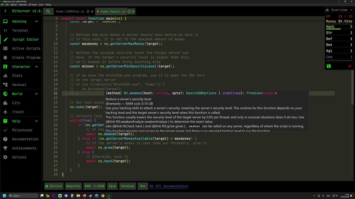Click the Hacknet sidebar icon

tap(5, 85)
